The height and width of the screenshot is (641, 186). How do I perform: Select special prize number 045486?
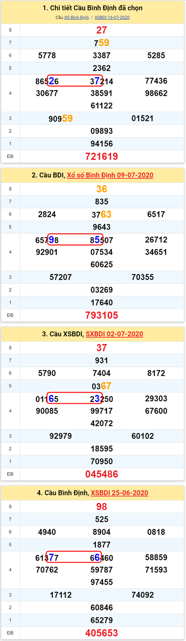[x=102, y=474]
